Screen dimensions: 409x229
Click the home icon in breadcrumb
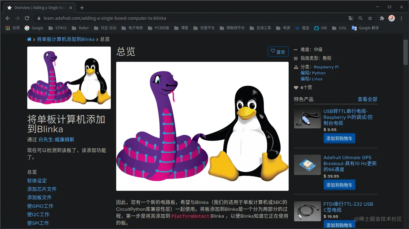coord(29,39)
